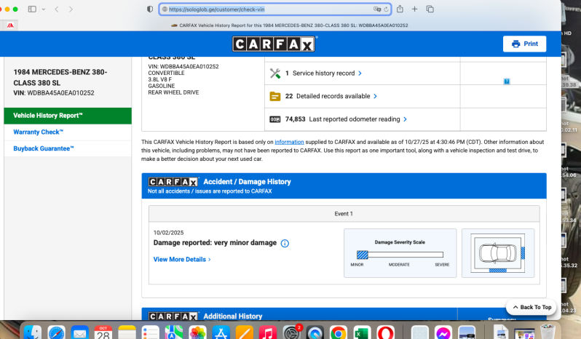Open the Safari sidebar toggle
This screenshot has height=339, width=581.
(32, 9)
